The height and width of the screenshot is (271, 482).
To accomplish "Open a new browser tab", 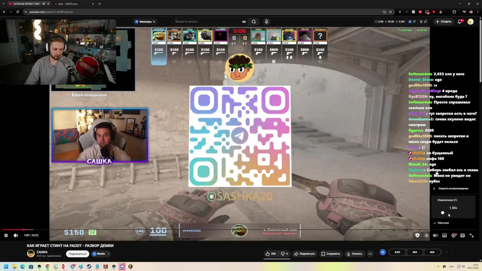I will coord(100,4).
